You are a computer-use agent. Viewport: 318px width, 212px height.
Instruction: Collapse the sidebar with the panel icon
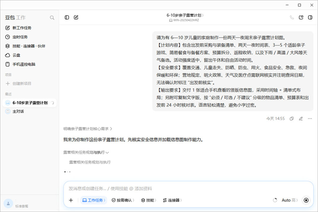[x=67, y=17]
